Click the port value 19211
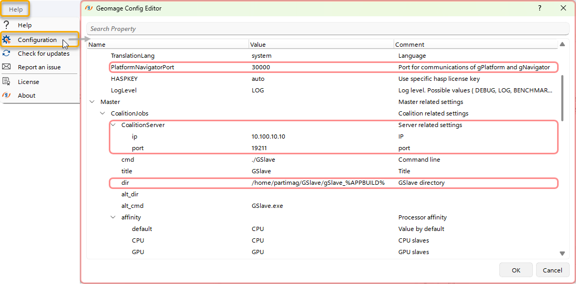Image resolution: width=576 pixels, height=284 pixels. coord(259,148)
